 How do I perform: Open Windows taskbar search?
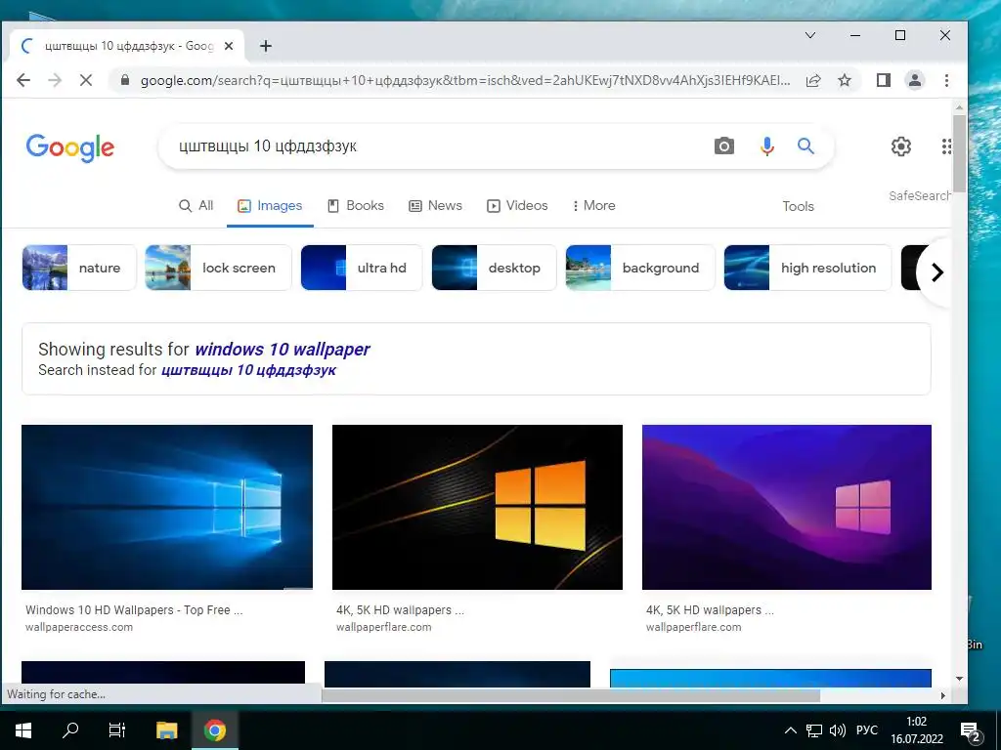coord(70,730)
